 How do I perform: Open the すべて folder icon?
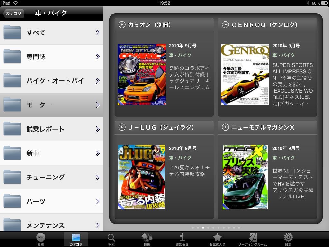tap(12, 32)
